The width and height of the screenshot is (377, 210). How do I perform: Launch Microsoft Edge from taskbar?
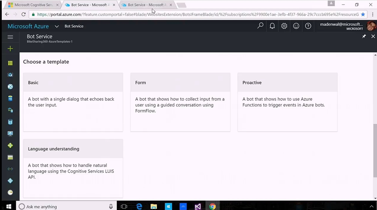click(x=139, y=206)
